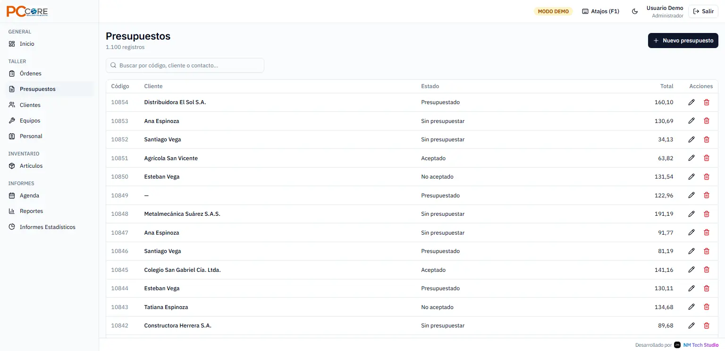Click pencil icon for quote 10853
Viewport: 725px width, 351px height.
click(691, 121)
